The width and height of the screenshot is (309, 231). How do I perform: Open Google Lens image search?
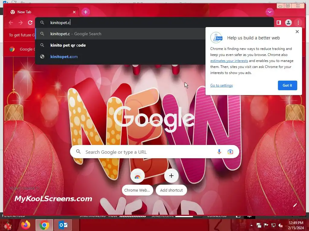coord(230,152)
